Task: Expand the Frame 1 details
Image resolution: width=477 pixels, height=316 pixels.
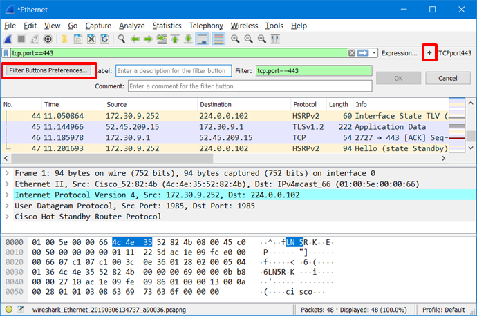Action: tap(7, 173)
